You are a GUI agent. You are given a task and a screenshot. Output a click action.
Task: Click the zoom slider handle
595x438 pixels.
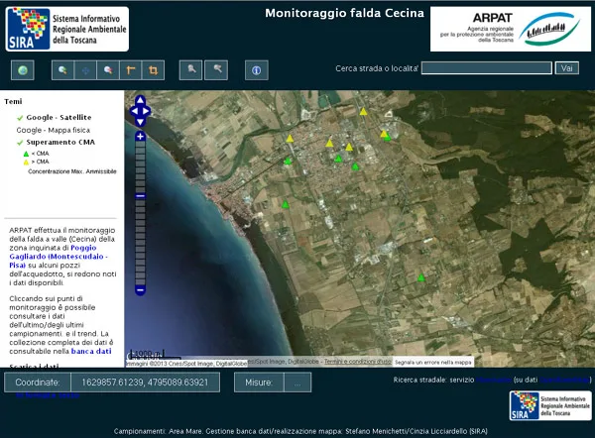click(140, 195)
